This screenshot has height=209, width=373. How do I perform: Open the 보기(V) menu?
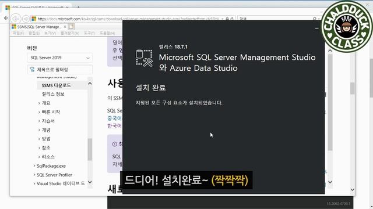click(x=50, y=33)
